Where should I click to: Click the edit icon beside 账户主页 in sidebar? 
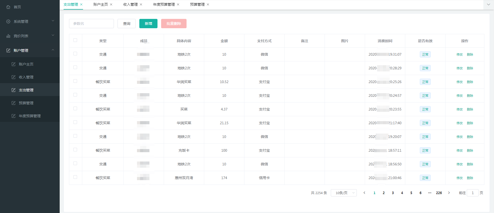[x=13, y=64]
